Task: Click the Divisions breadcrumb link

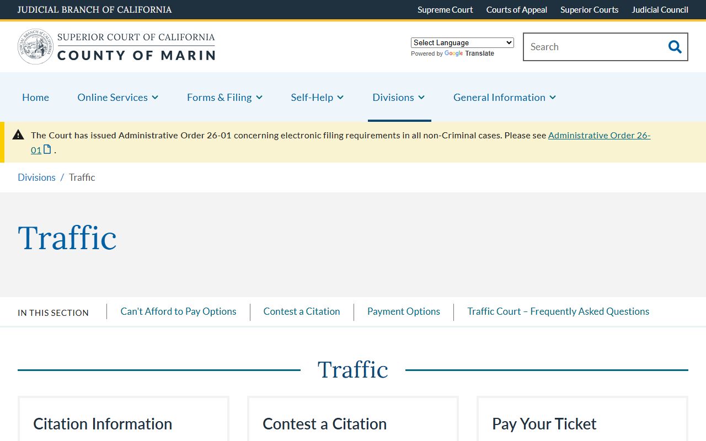Action: [x=36, y=177]
